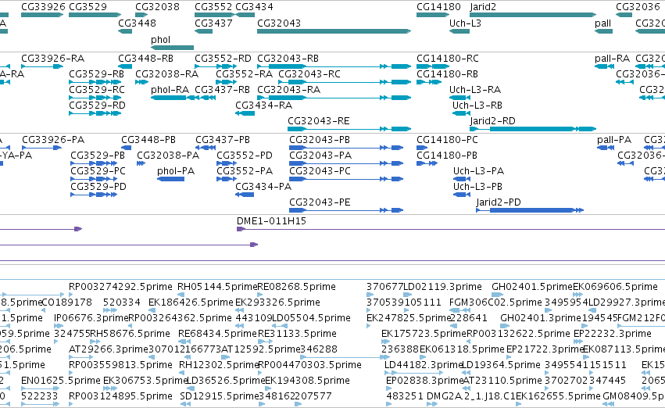Select transcript CG3529-RD

97,106
